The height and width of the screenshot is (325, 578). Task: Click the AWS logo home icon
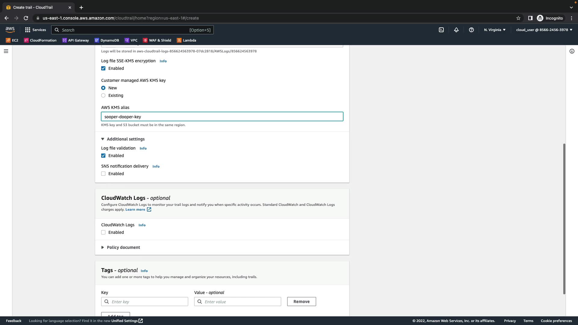pyautogui.click(x=10, y=29)
